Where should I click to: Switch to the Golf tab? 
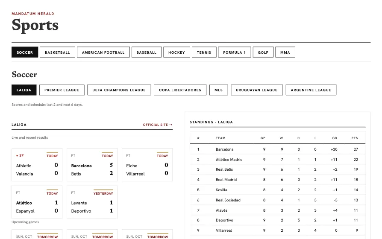pos(263,52)
